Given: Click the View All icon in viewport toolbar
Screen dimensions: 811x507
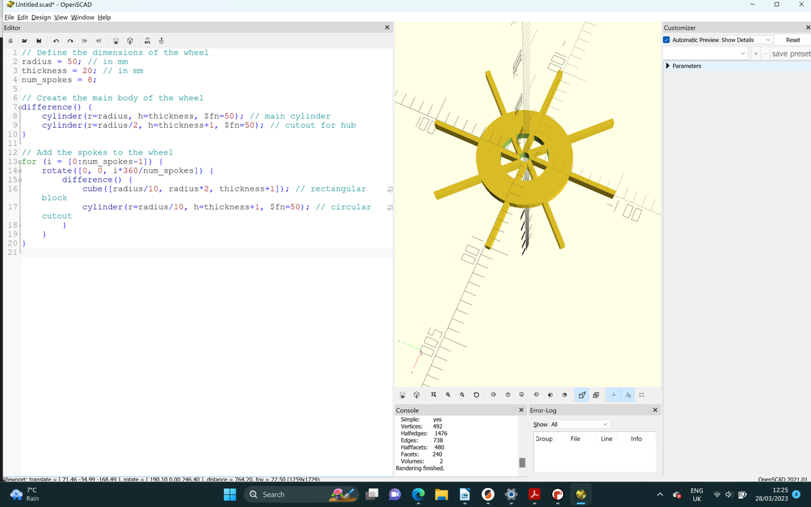Looking at the screenshot, I should click(x=433, y=395).
